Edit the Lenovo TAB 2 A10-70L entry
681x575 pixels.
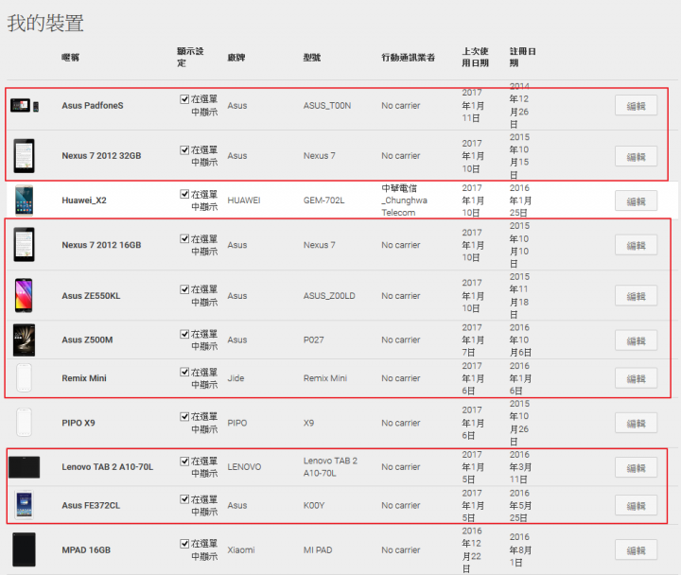click(x=636, y=468)
